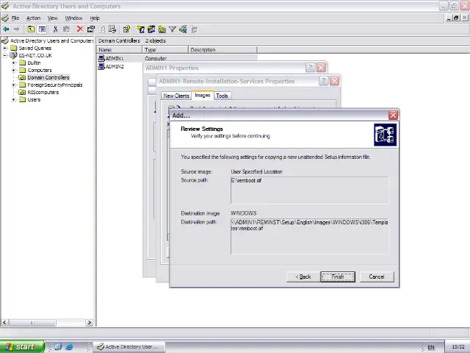This screenshot has width=470, height=353.
Task: Click the tree pane horizontal scrollbar right arrow
Action: (90, 322)
